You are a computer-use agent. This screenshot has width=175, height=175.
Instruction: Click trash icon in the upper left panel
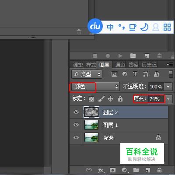(79, 31)
